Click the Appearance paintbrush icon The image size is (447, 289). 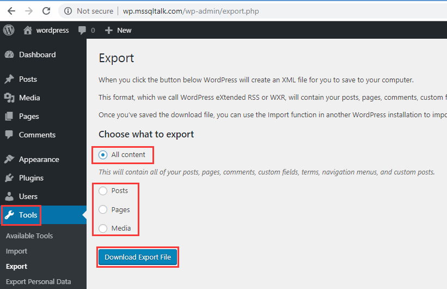9,159
